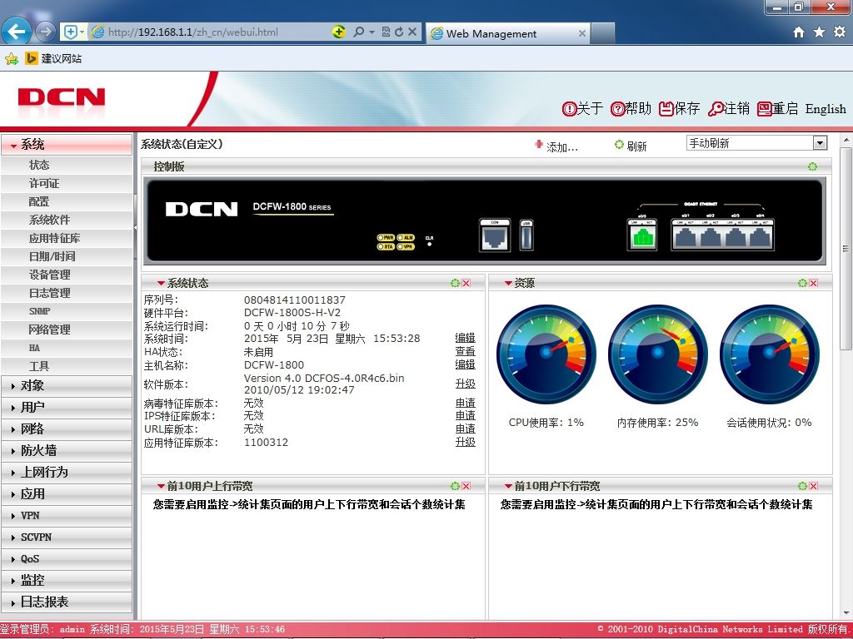Screen dimensions: 853x639
Task: Click the browser Back arrow button
Action: 17,32
